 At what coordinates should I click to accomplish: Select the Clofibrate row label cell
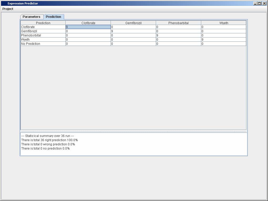(43, 27)
